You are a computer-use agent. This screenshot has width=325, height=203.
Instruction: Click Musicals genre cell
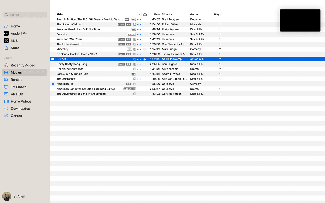pyautogui.click(x=196, y=24)
